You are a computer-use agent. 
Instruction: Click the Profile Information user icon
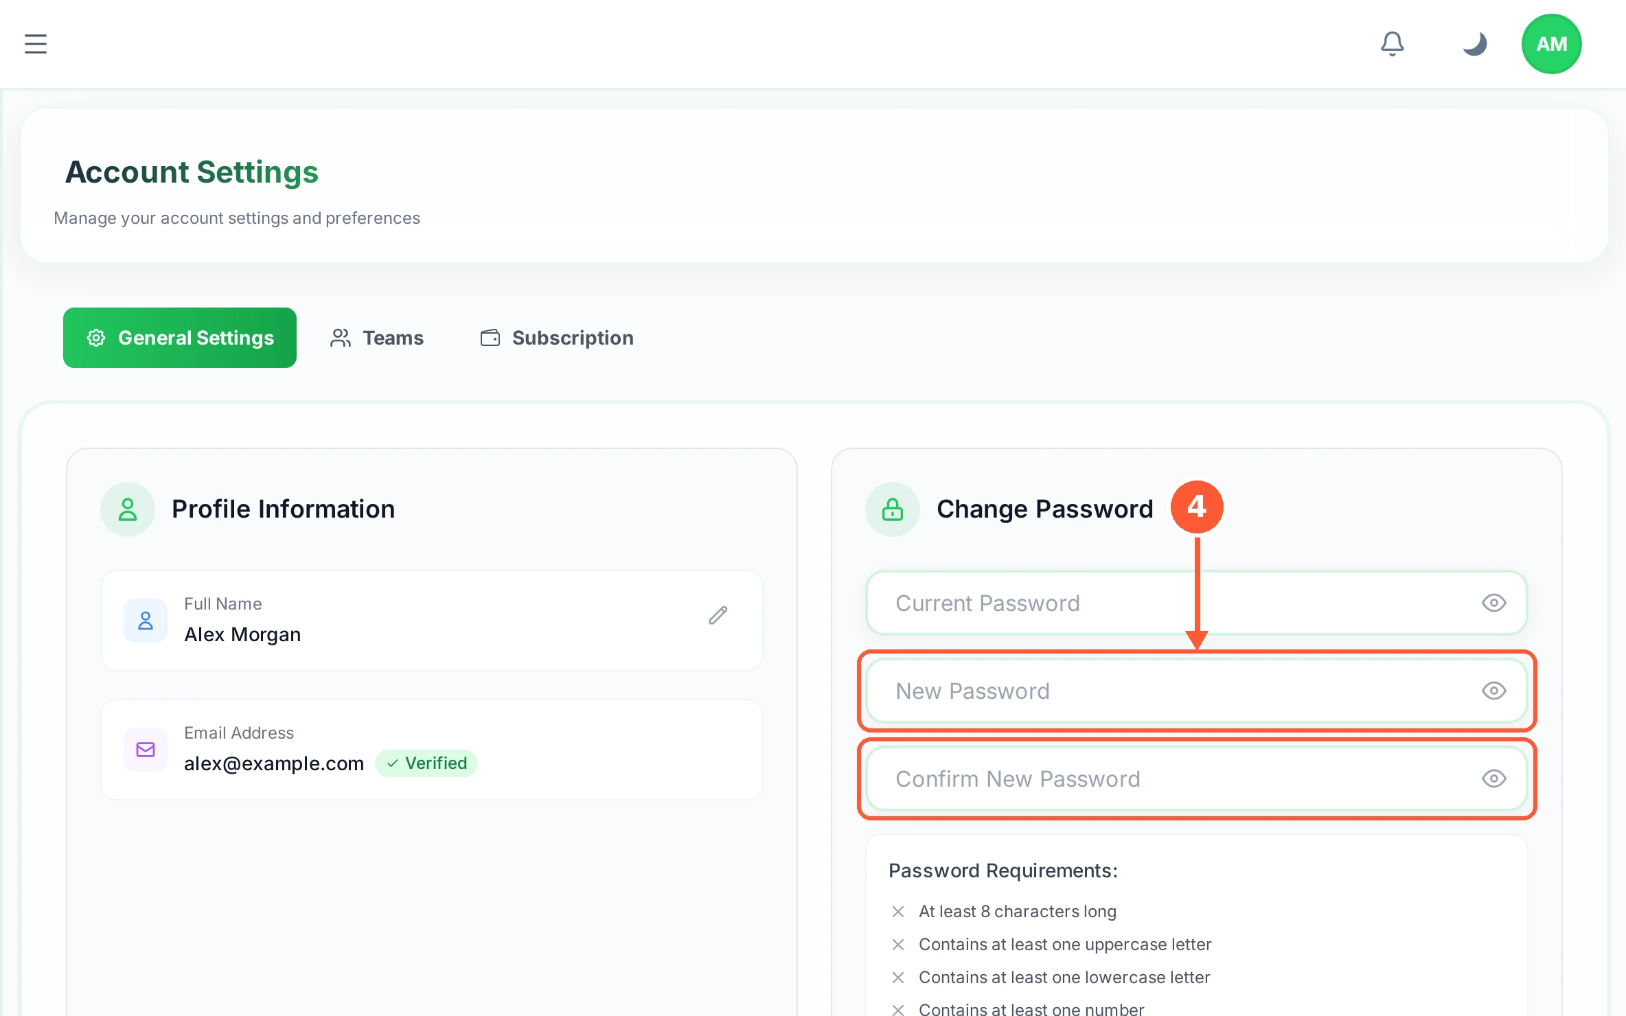128,509
